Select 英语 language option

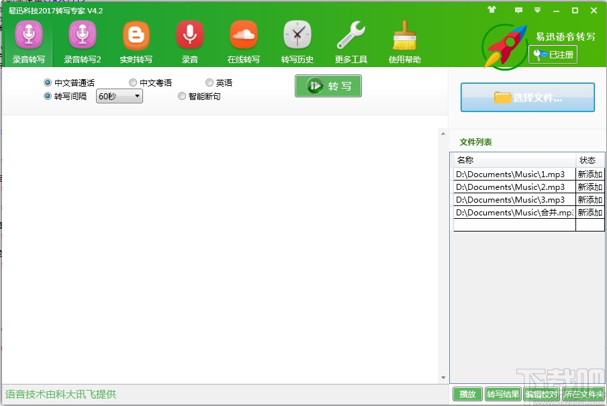219,83
